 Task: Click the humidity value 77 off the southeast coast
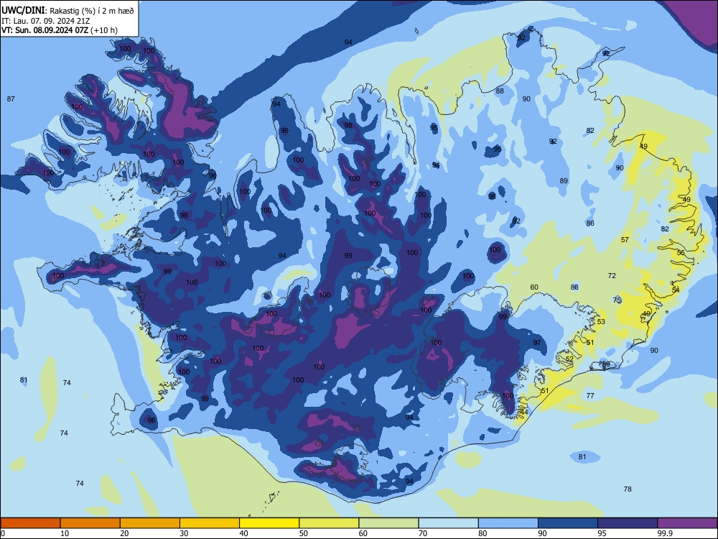click(x=590, y=395)
